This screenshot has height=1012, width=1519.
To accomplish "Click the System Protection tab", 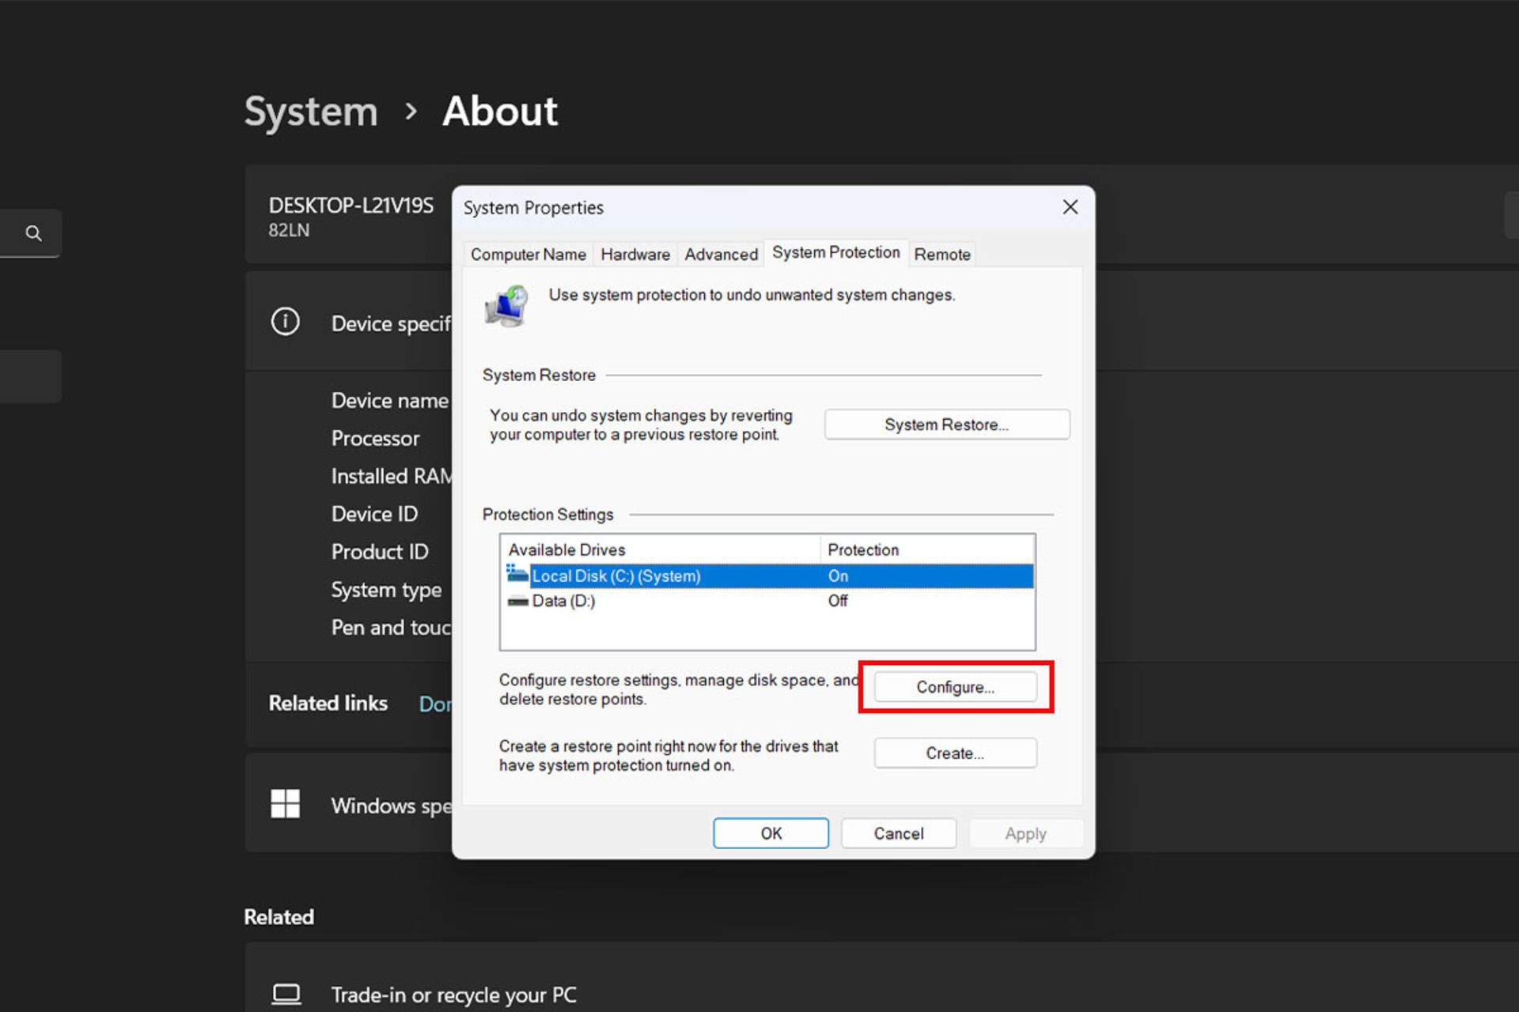I will 835,253.
